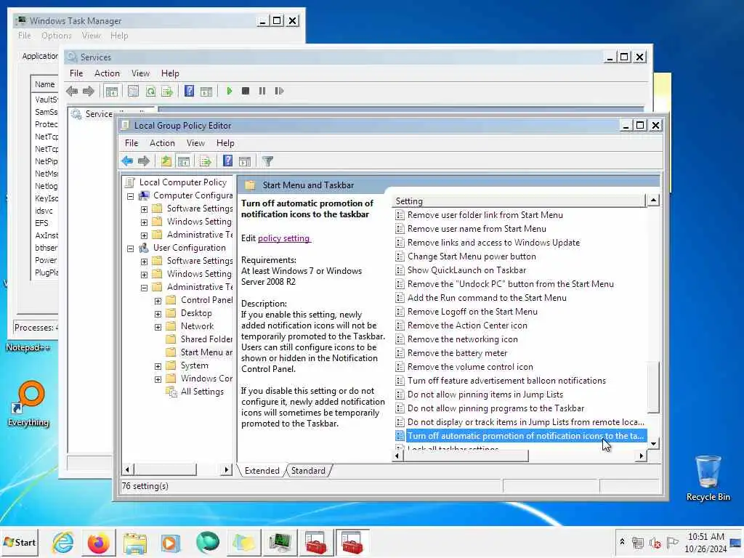Open Windows Media Player from taskbar

pos(170,542)
